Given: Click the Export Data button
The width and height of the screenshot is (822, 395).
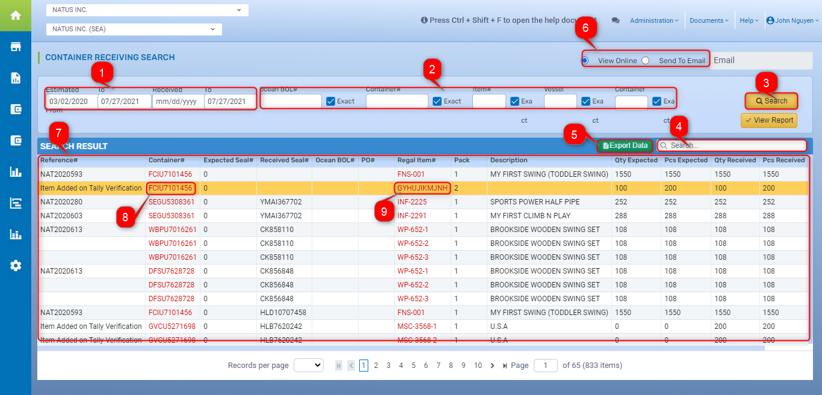Looking at the screenshot, I should click(625, 145).
